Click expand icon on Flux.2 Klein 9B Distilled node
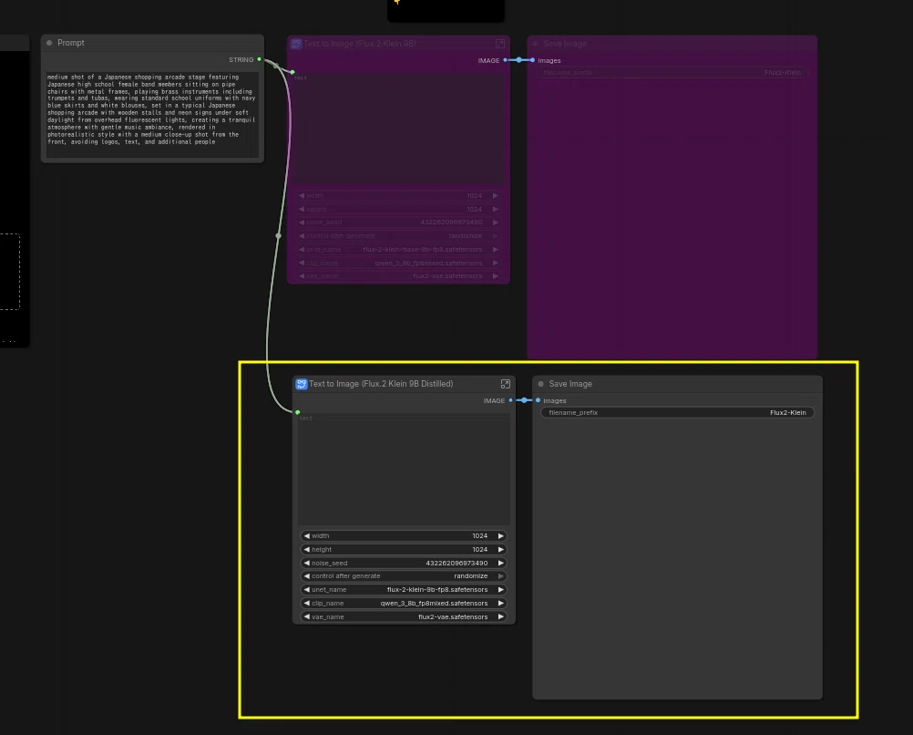This screenshot has height=735, width=913. (506, 384)
